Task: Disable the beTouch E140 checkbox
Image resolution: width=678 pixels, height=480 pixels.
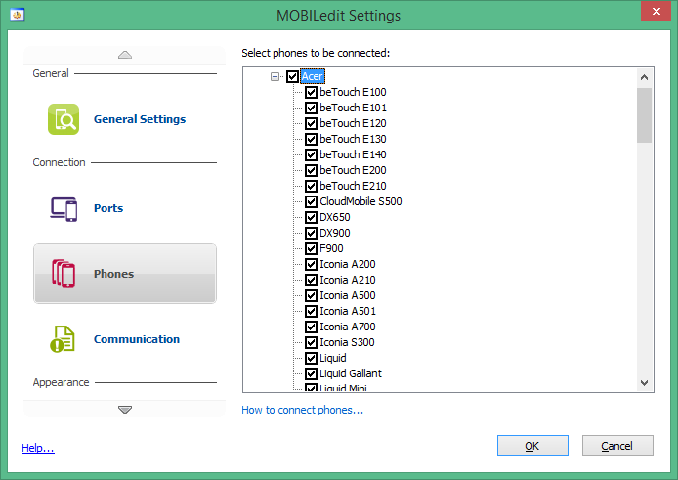Action: click(311, 154)
